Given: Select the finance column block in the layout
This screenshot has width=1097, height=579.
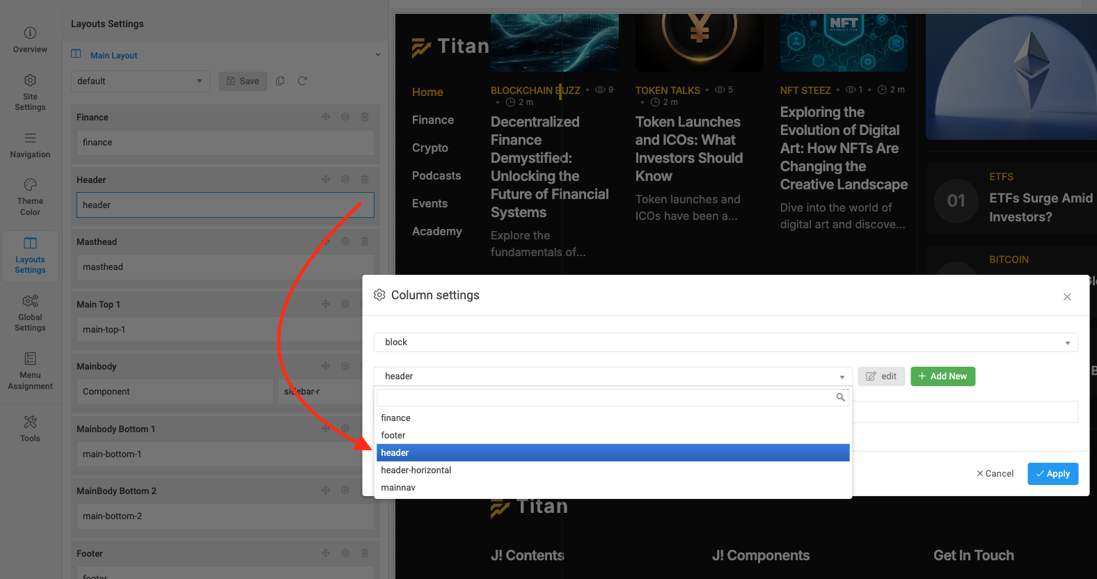Looking at the screenshot, I should [x=226, y=143].
